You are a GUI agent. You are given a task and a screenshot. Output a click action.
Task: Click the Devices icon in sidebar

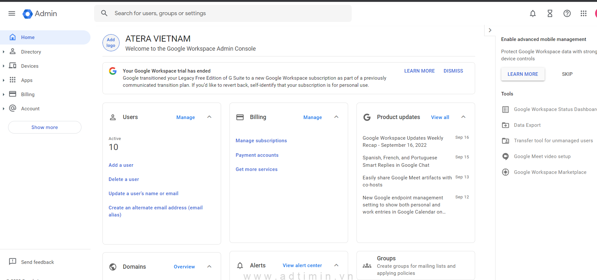pos(13,65)
